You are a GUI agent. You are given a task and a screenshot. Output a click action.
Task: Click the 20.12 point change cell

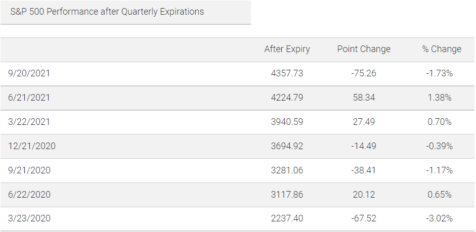coord(364,195)
